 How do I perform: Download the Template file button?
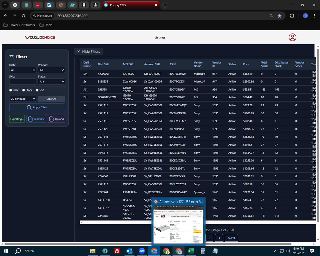coord(36,119)
